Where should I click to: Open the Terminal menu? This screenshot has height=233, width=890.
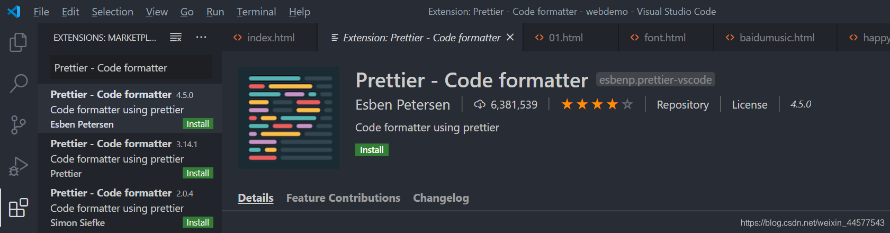[256, 12]
